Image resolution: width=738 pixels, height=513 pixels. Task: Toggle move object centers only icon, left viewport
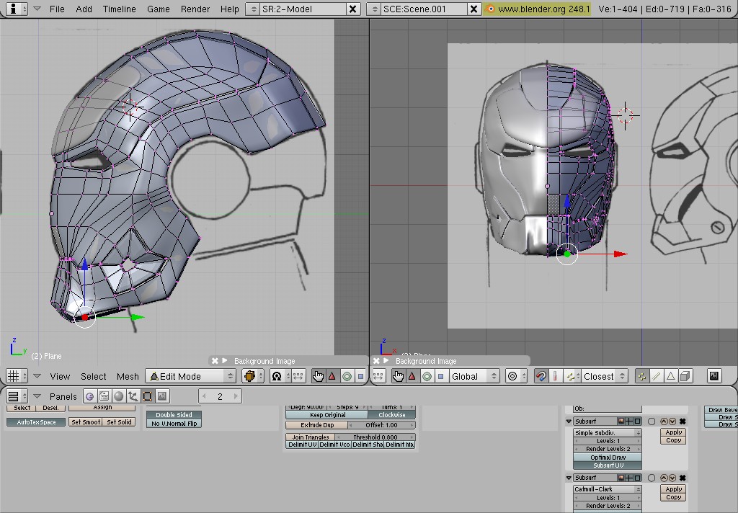298,376
